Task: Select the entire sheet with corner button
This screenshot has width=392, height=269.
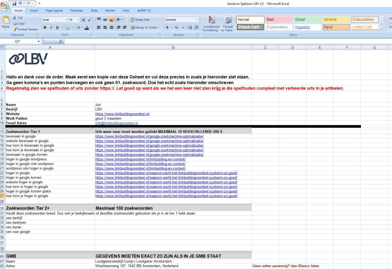Action: (x=3, y=47)
